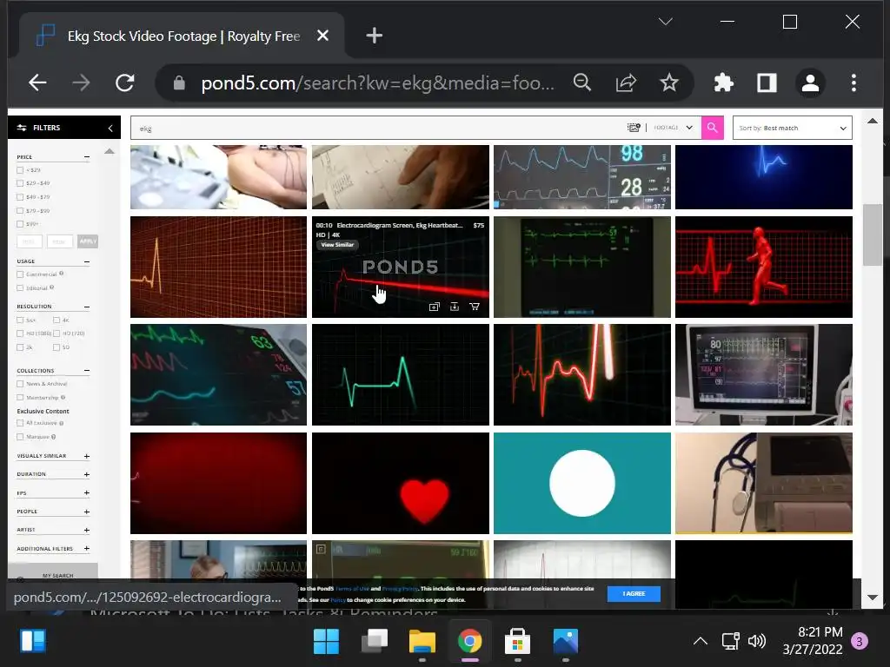This screenshot has height=667, width=890.
Task: Enable the Commercial usage checkbox
Action: click(x=21, y=274)
